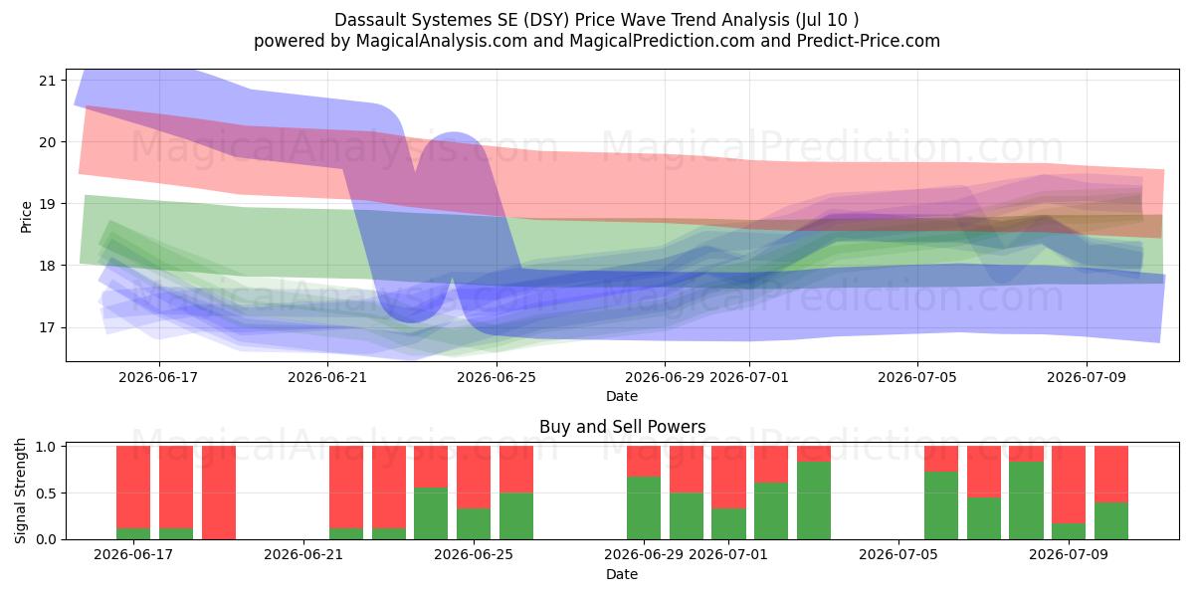
Task: Click the price chart date tick '2026-07-09'
Action: (x=1086, y=377)
